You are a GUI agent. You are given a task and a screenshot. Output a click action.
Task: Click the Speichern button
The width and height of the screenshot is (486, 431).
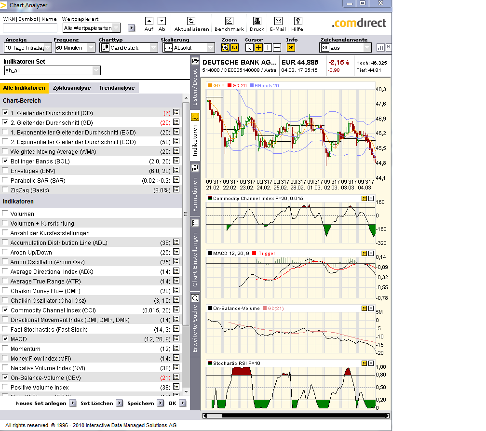(146, 403)
